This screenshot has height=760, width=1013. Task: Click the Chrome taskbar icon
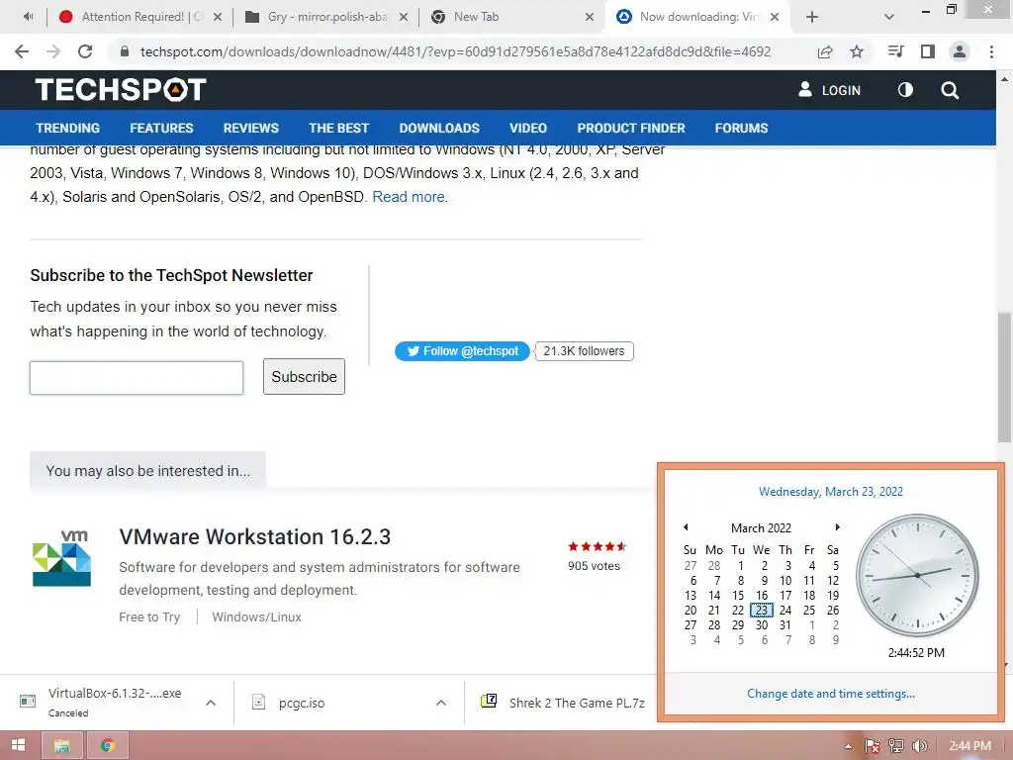point(108,746)
